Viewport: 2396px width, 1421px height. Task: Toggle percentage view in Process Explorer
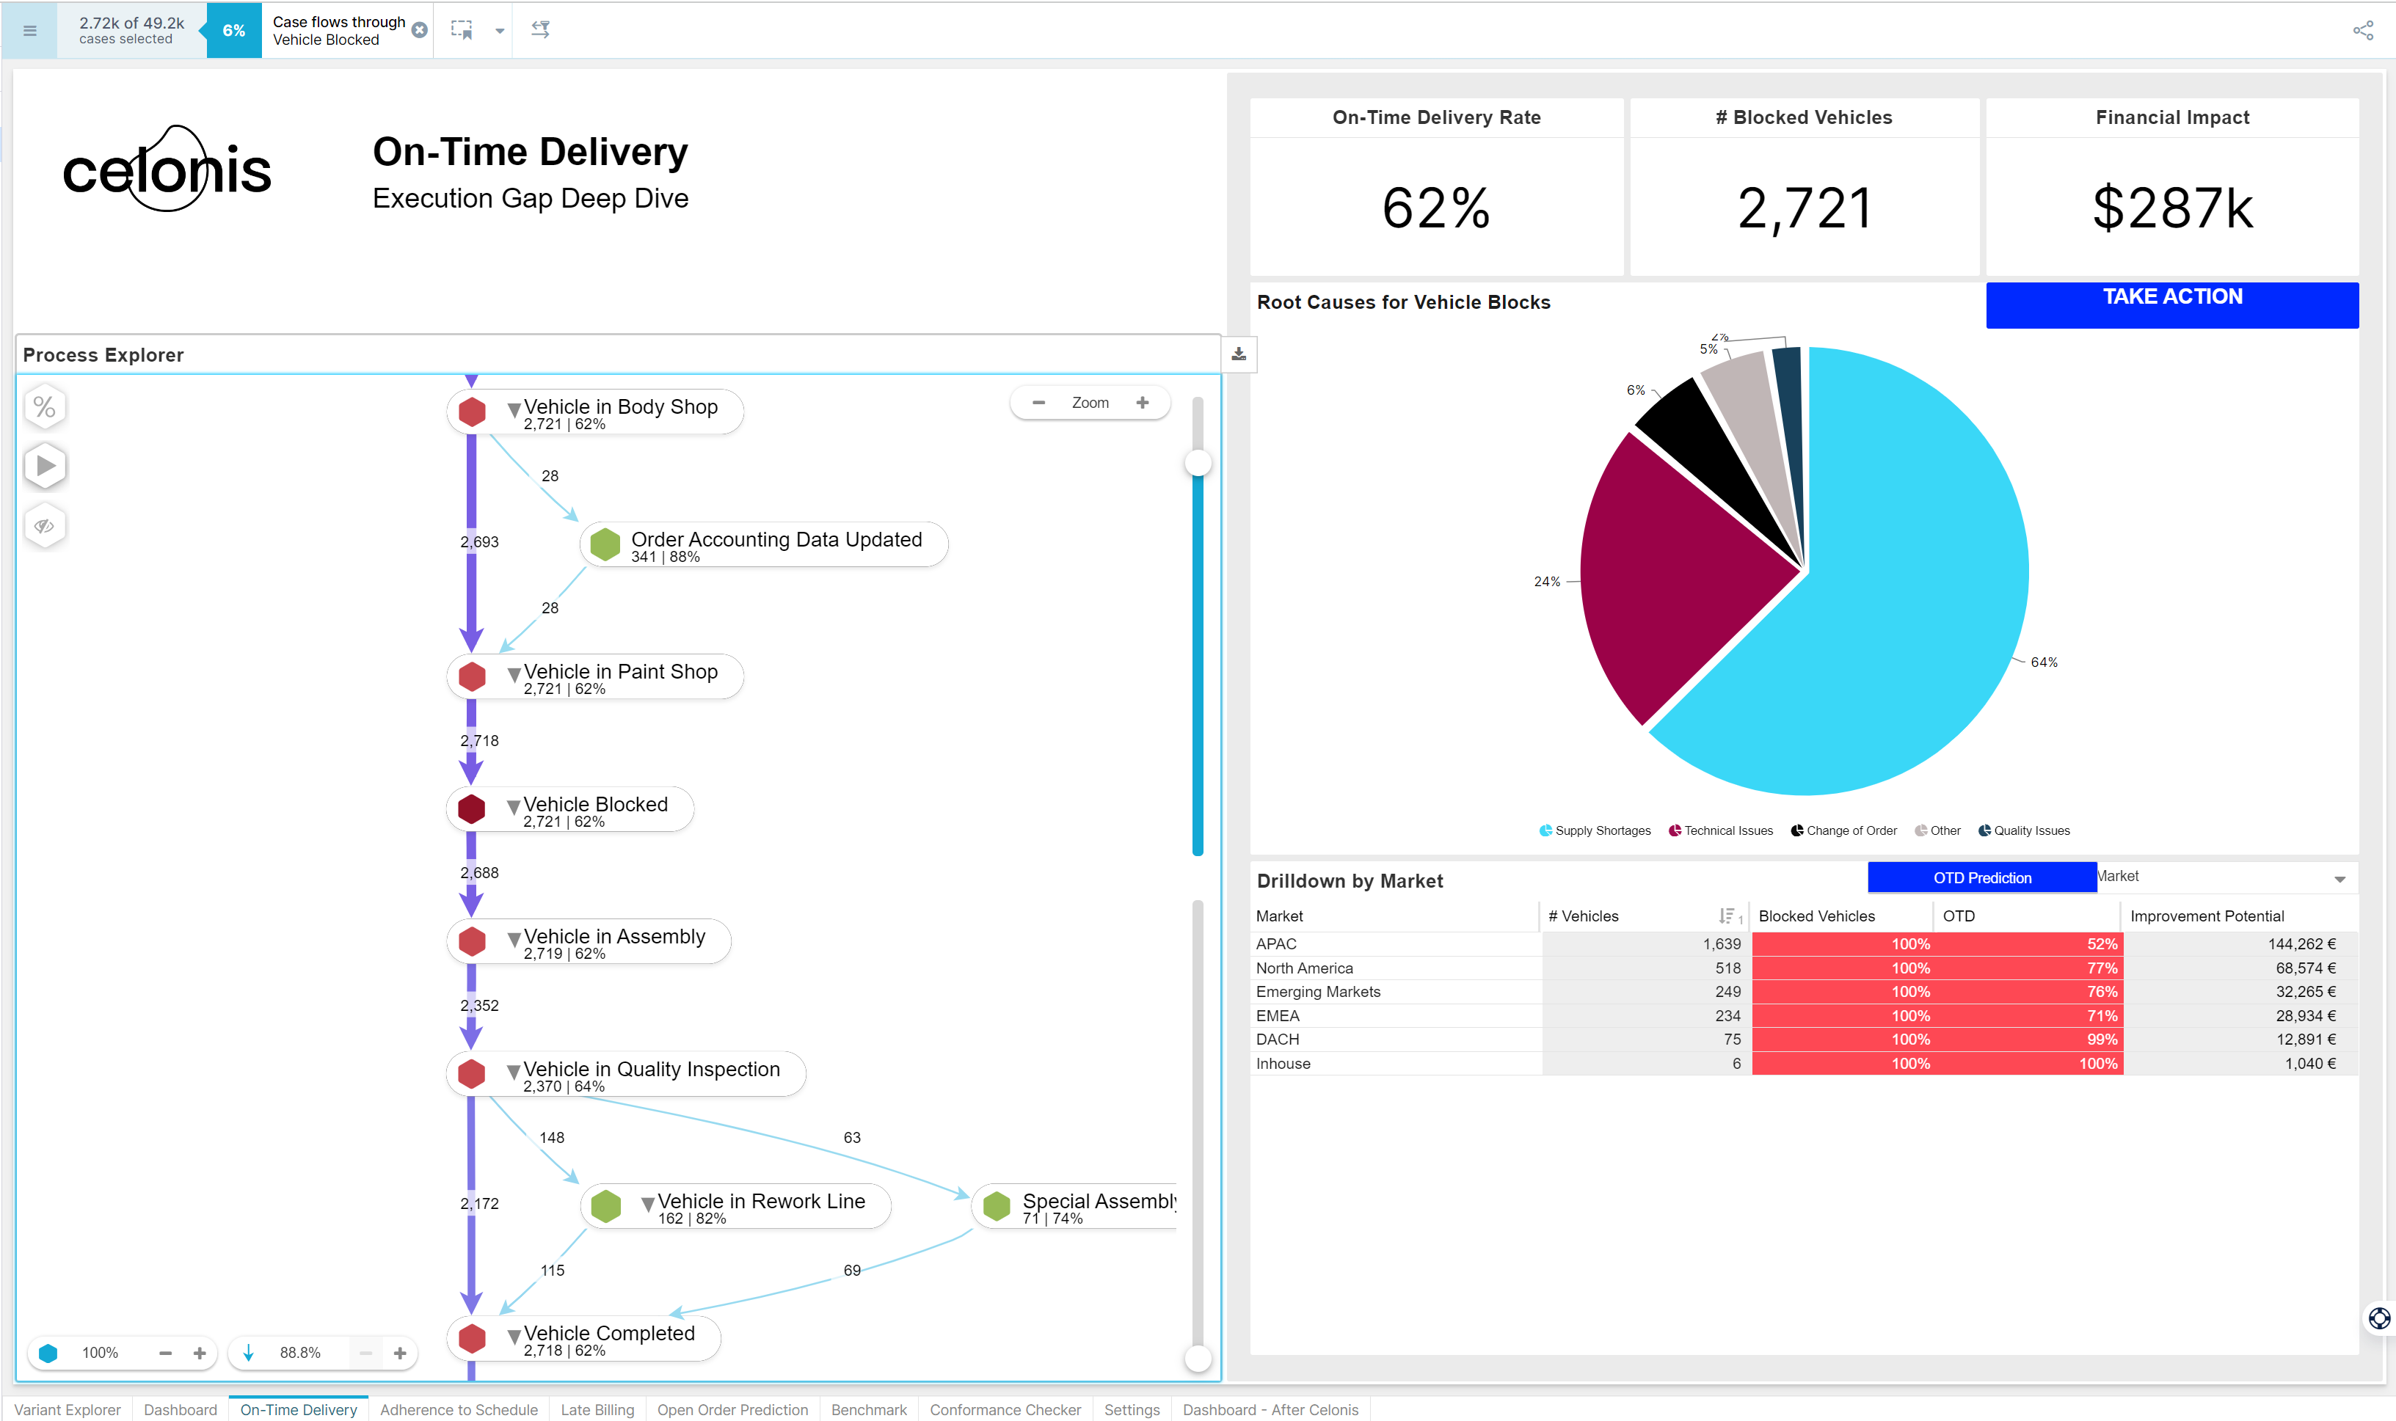[x=45, y=407]
